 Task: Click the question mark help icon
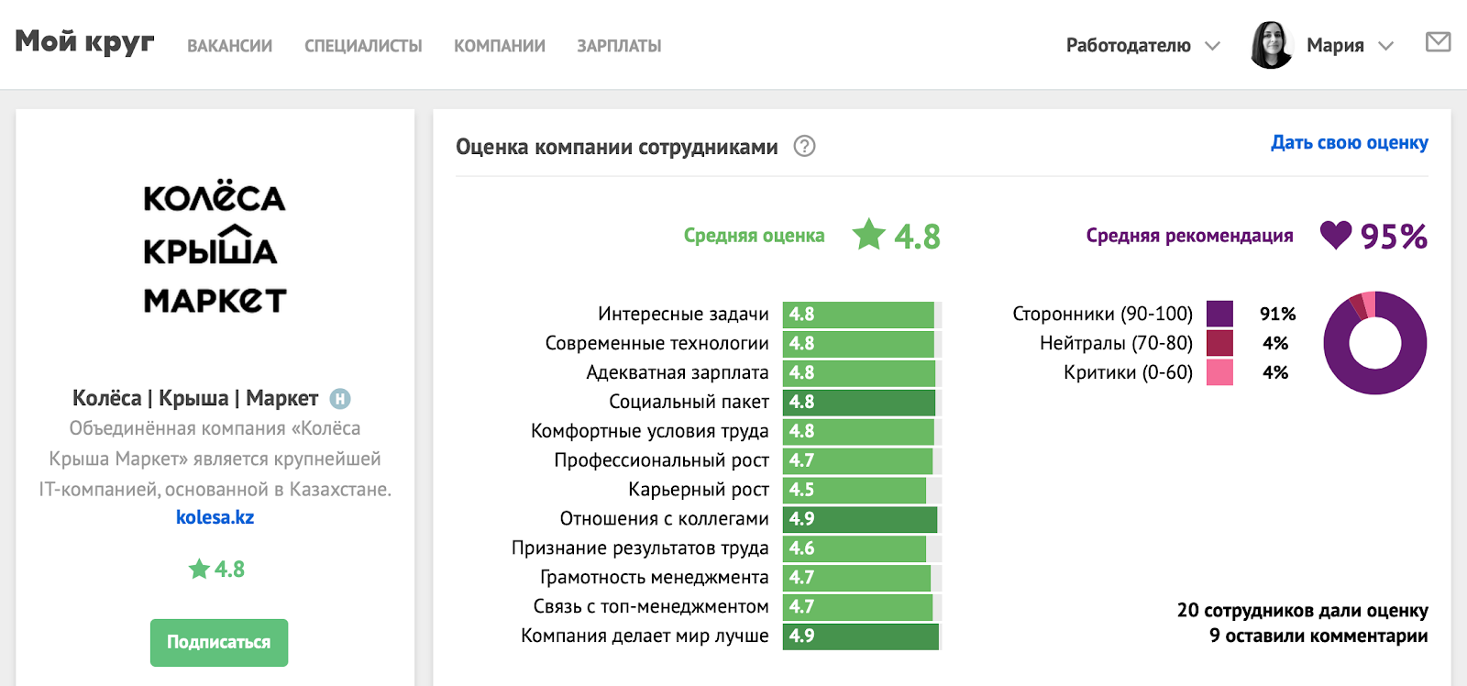coord(804,146)
